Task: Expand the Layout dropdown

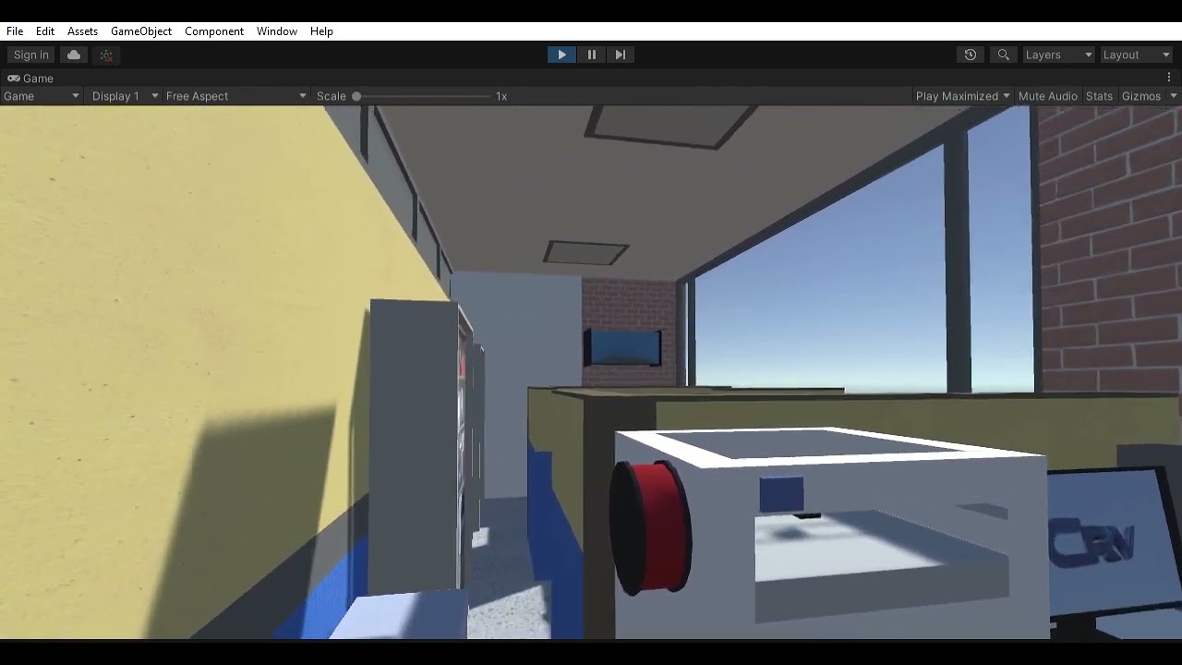Action: point(1136,54)
